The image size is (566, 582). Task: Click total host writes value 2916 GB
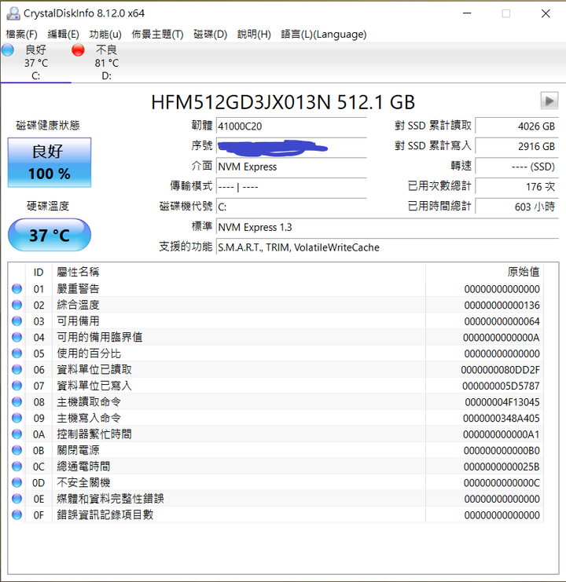[x=516, y=146]
